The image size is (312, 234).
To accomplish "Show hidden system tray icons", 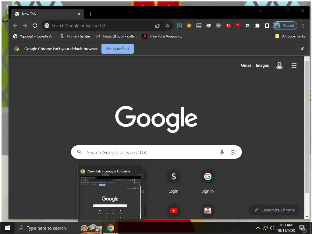I will pos(258,228).
